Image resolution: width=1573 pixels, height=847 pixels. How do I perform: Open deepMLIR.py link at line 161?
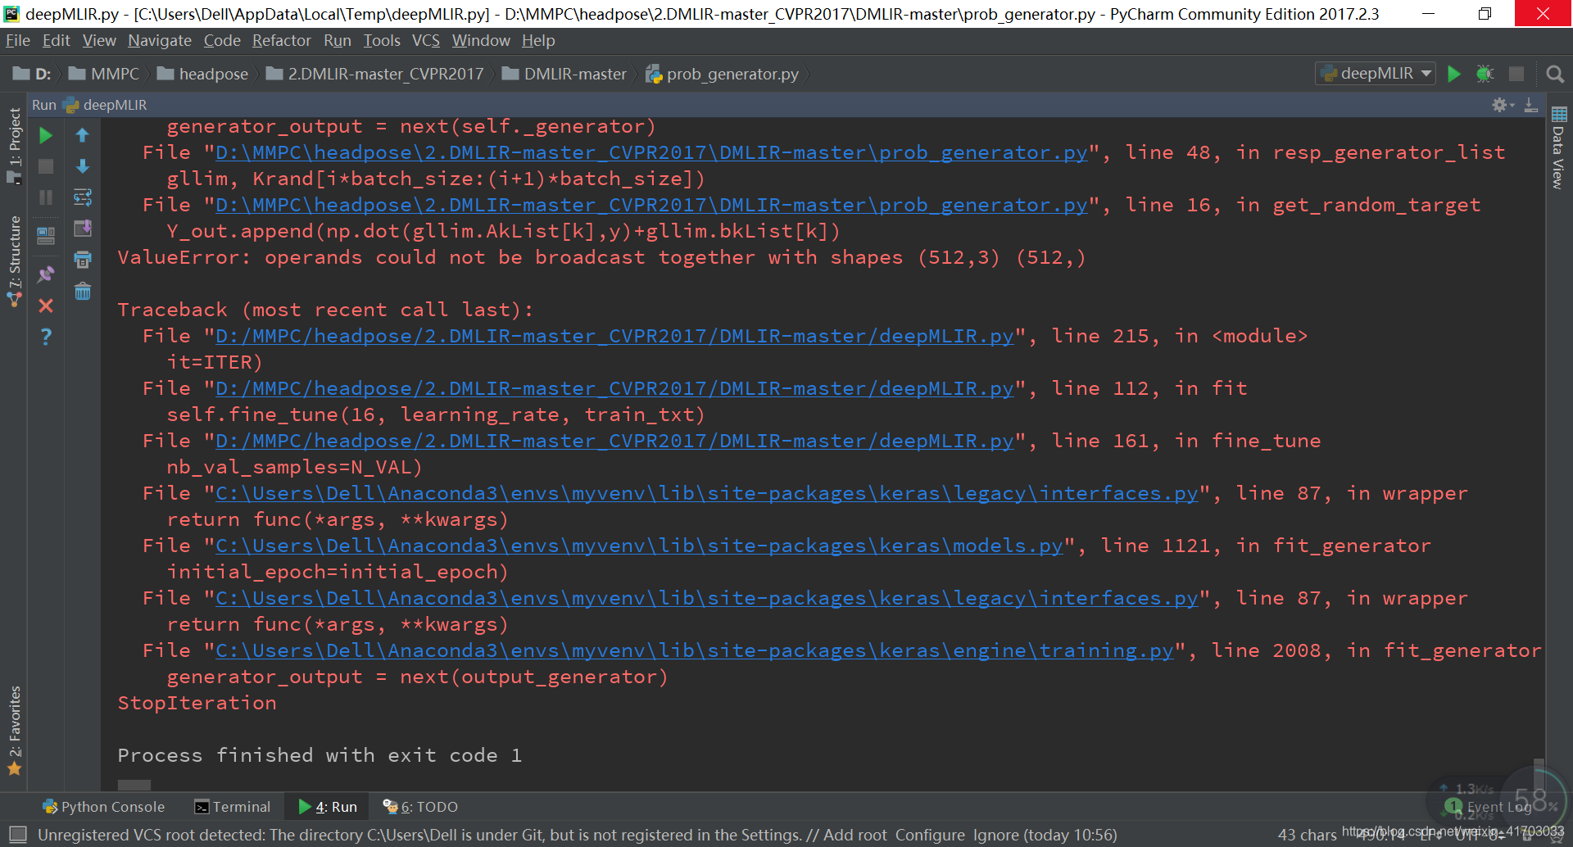[614, 441]
